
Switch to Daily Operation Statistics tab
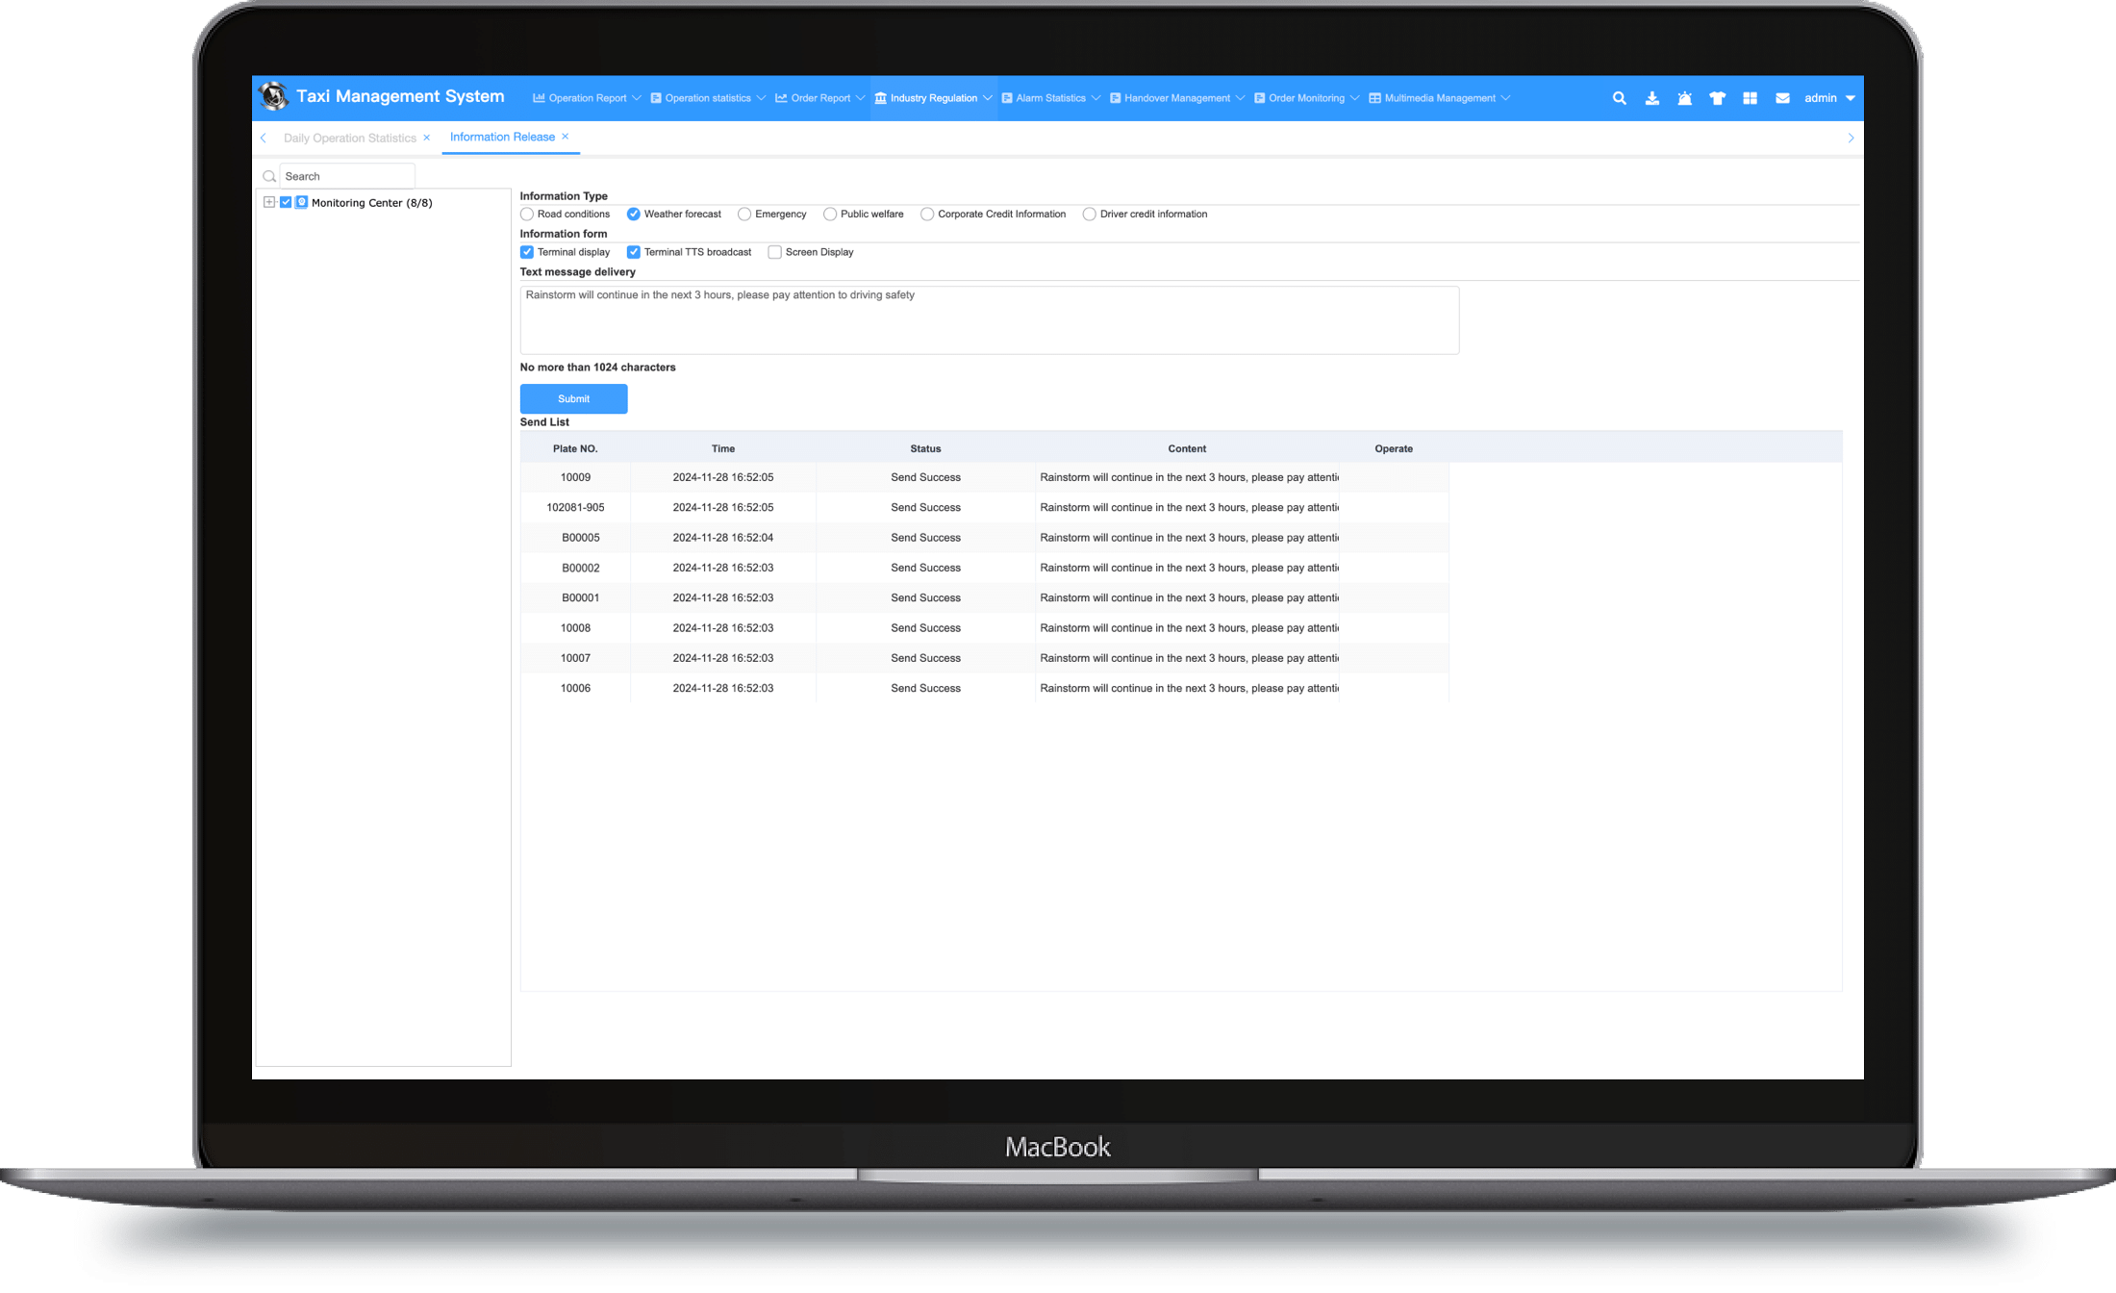pos(349,139)
